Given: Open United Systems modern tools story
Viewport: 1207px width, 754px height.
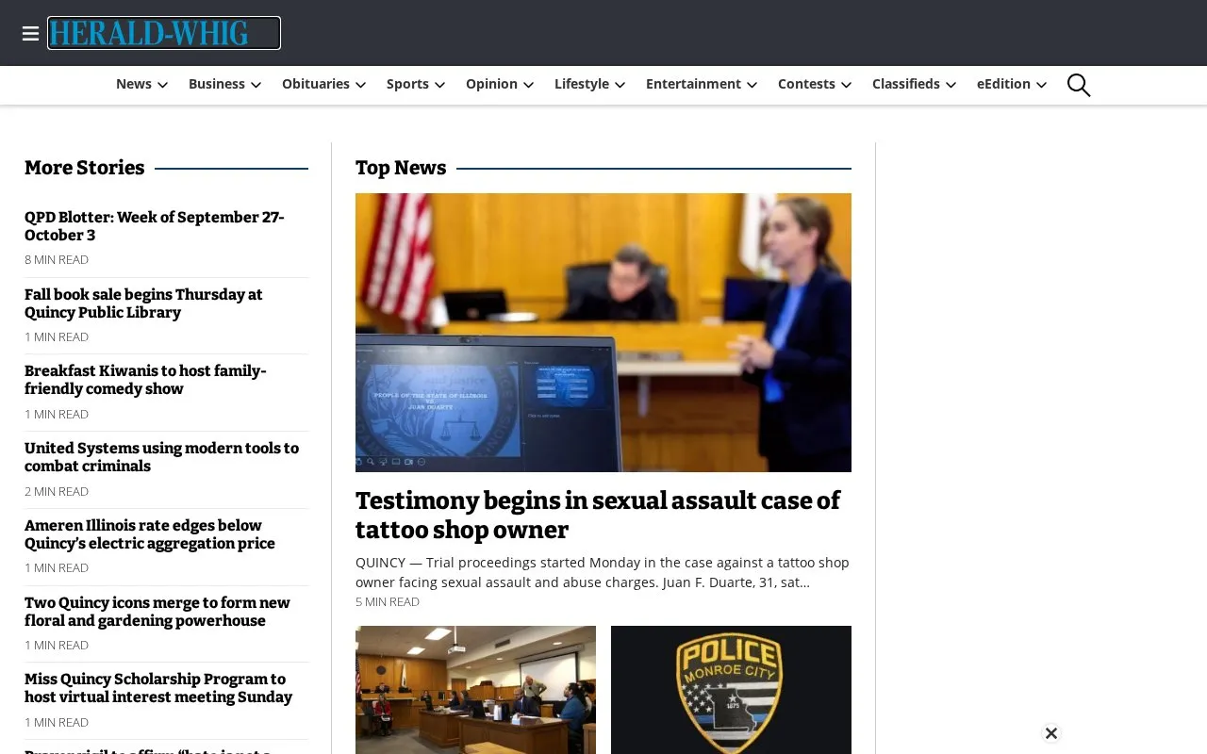Looking at the screenshot, I should tap(161, 457).
